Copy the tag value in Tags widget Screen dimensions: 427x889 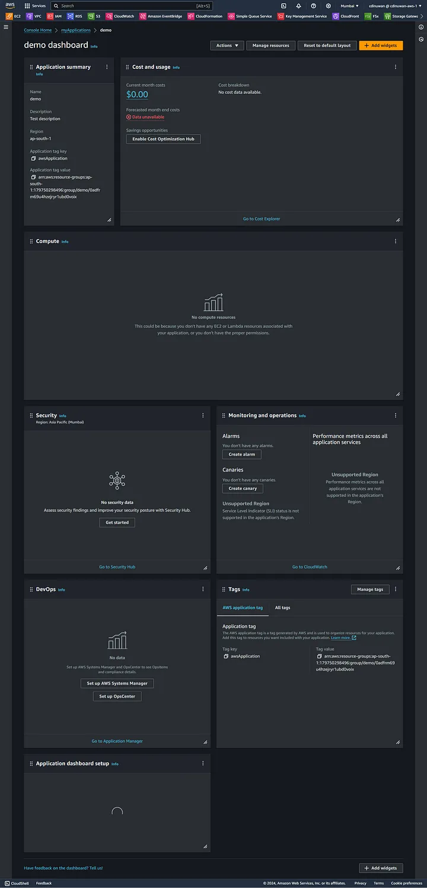[x=320, y=656]
